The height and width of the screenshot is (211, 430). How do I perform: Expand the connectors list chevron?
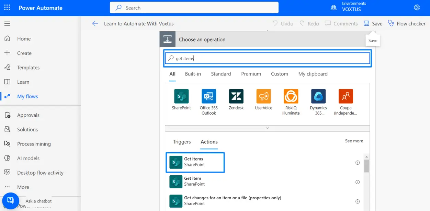coord(267,128)
